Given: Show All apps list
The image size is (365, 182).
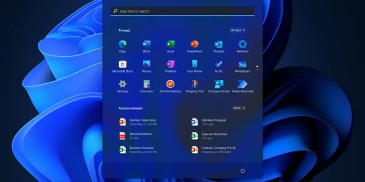Looking at the screenshot, I should pos(238,30).
